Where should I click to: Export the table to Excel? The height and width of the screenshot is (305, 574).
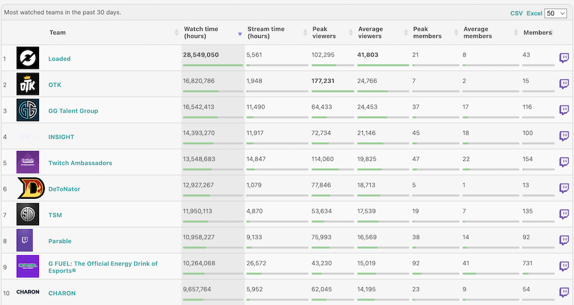[x=534, y=13]
